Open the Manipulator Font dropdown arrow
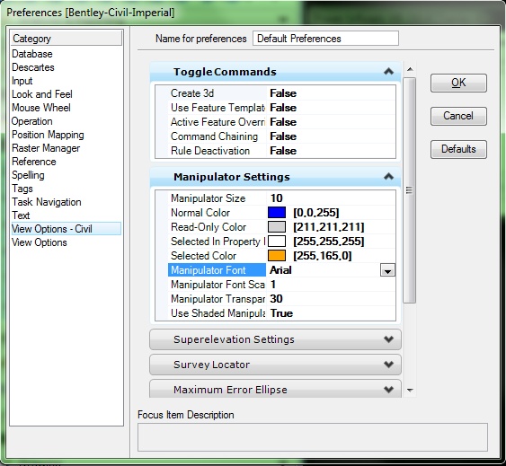Viewport: 506px width, 466px height. coord(387,270)
